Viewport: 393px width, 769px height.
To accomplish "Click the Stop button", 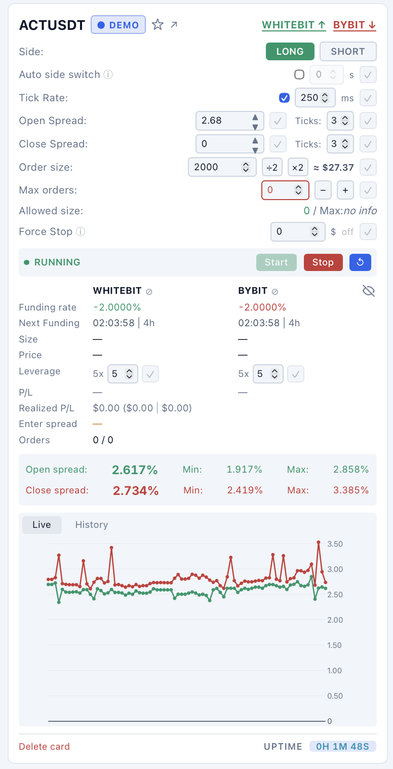I will (x=323, y=262).
